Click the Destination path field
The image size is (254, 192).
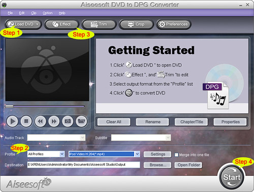pyautogui.click(x=84, y=165)
